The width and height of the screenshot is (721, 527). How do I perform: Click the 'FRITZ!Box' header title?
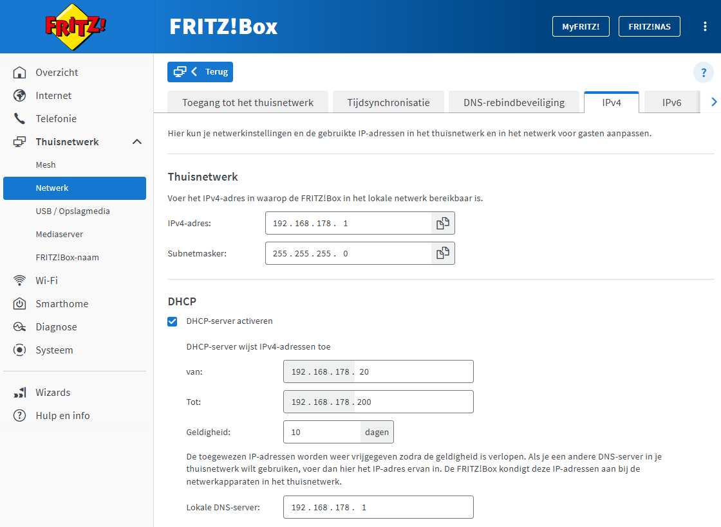[223, 26]
